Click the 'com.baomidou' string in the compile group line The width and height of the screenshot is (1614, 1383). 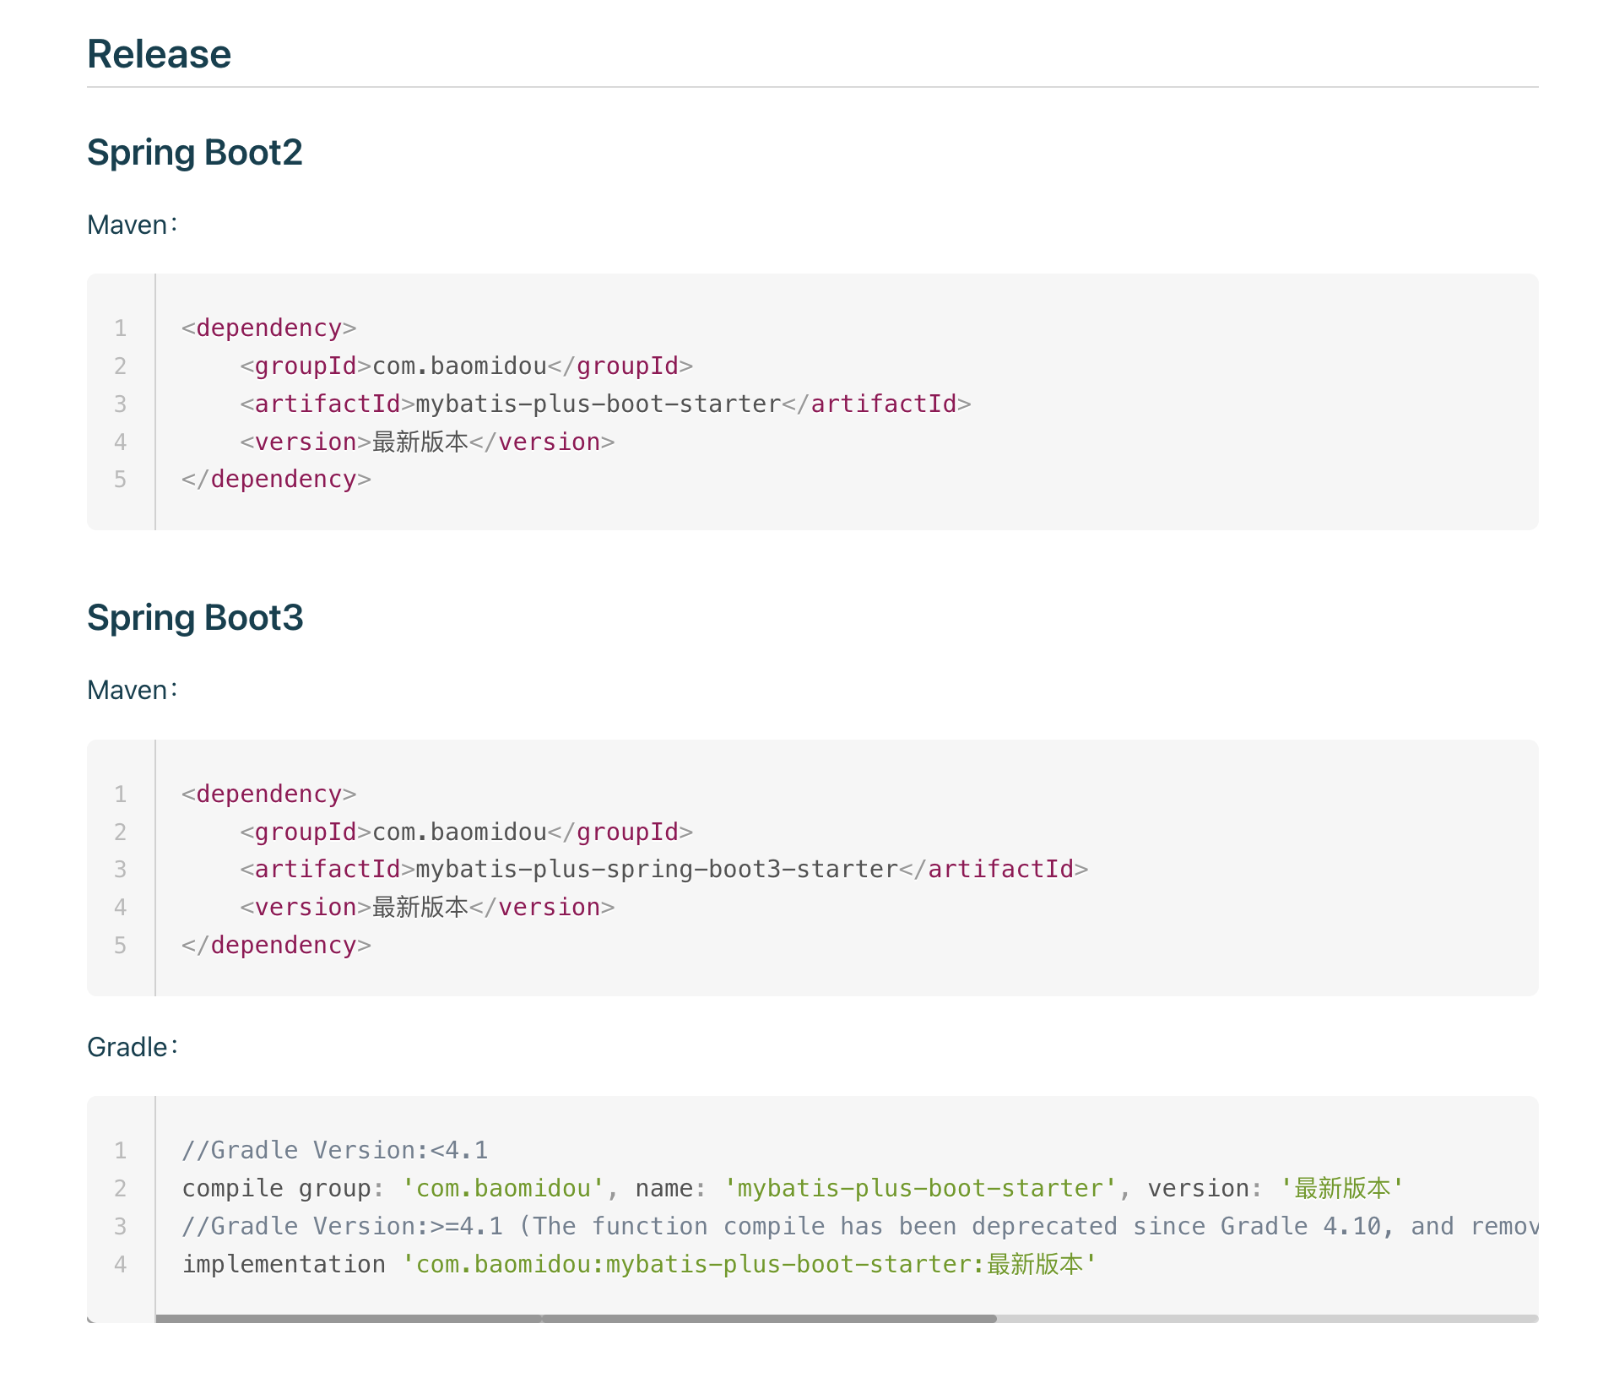503,1189
